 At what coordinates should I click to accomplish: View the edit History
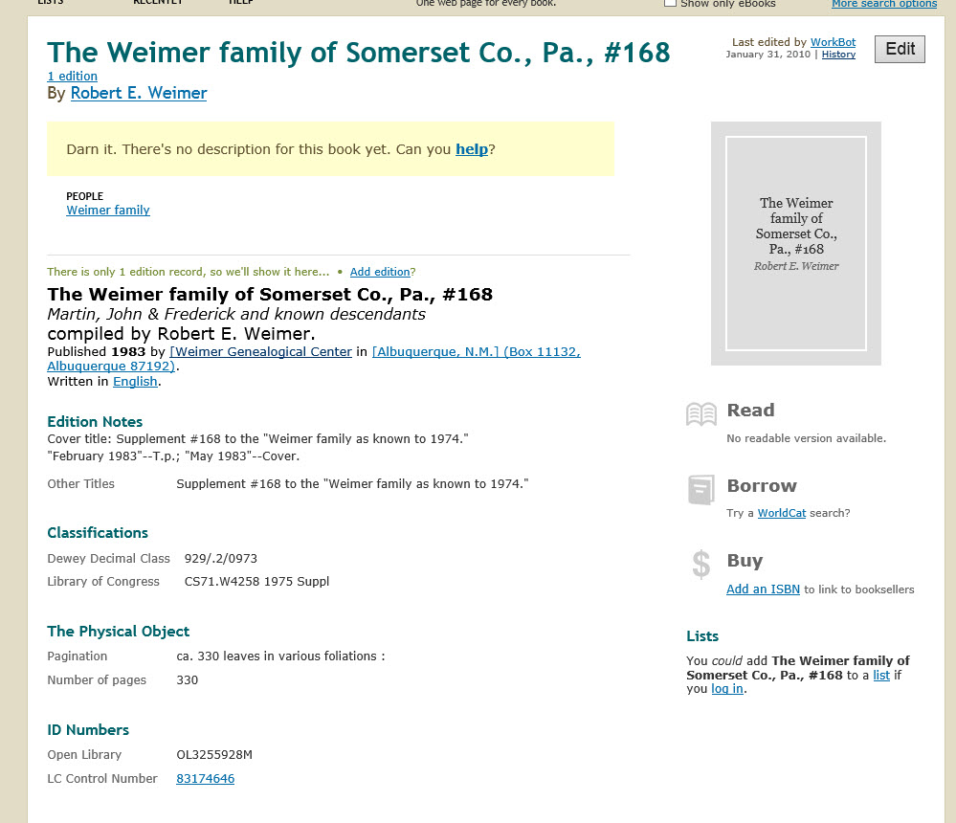click(837, 55)
